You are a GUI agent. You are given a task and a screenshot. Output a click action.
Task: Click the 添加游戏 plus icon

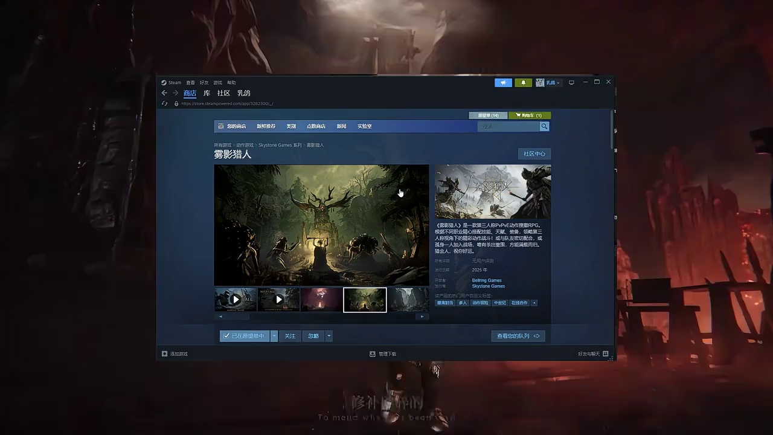click(x=164, y=354)
